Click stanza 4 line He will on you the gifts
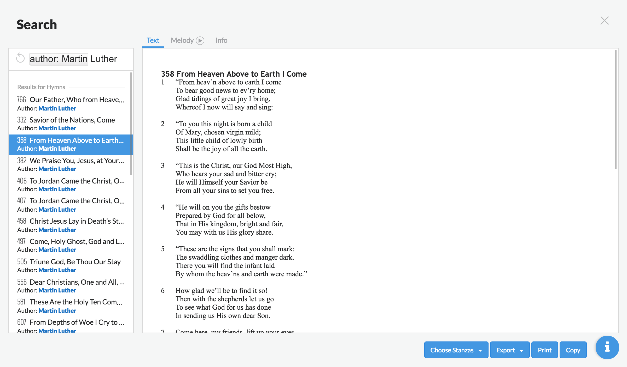Screen dimensions: 627x367 pos(223,207)
